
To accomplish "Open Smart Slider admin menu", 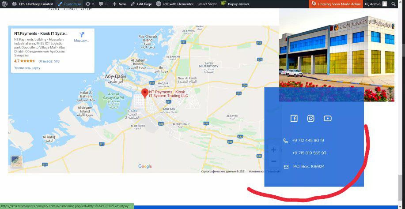I will [x=207, y=4].
